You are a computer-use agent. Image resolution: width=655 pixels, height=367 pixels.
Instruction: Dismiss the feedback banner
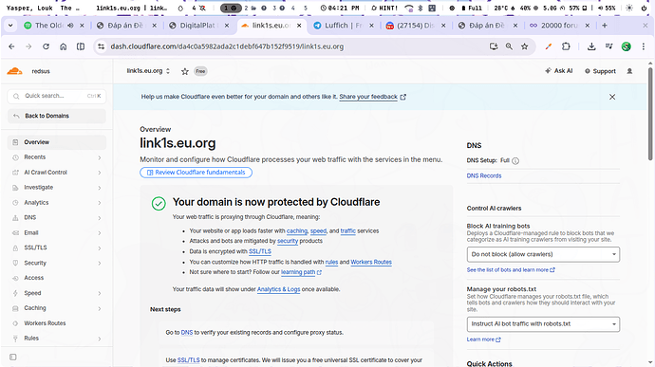tap(612, 97)
